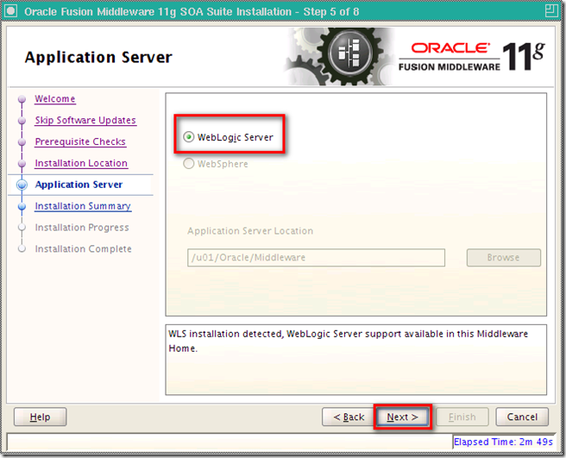Click the Oracle Fusion Middleware 11g logo
Image resolution: width=566 pixels, height=458 pixels.
[472, 56]
